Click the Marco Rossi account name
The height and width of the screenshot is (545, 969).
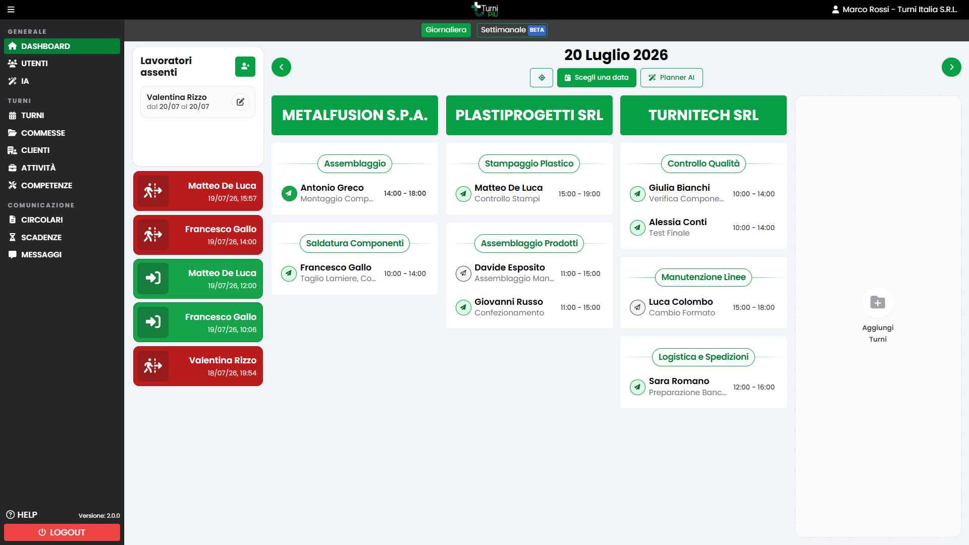click(900, 10)
